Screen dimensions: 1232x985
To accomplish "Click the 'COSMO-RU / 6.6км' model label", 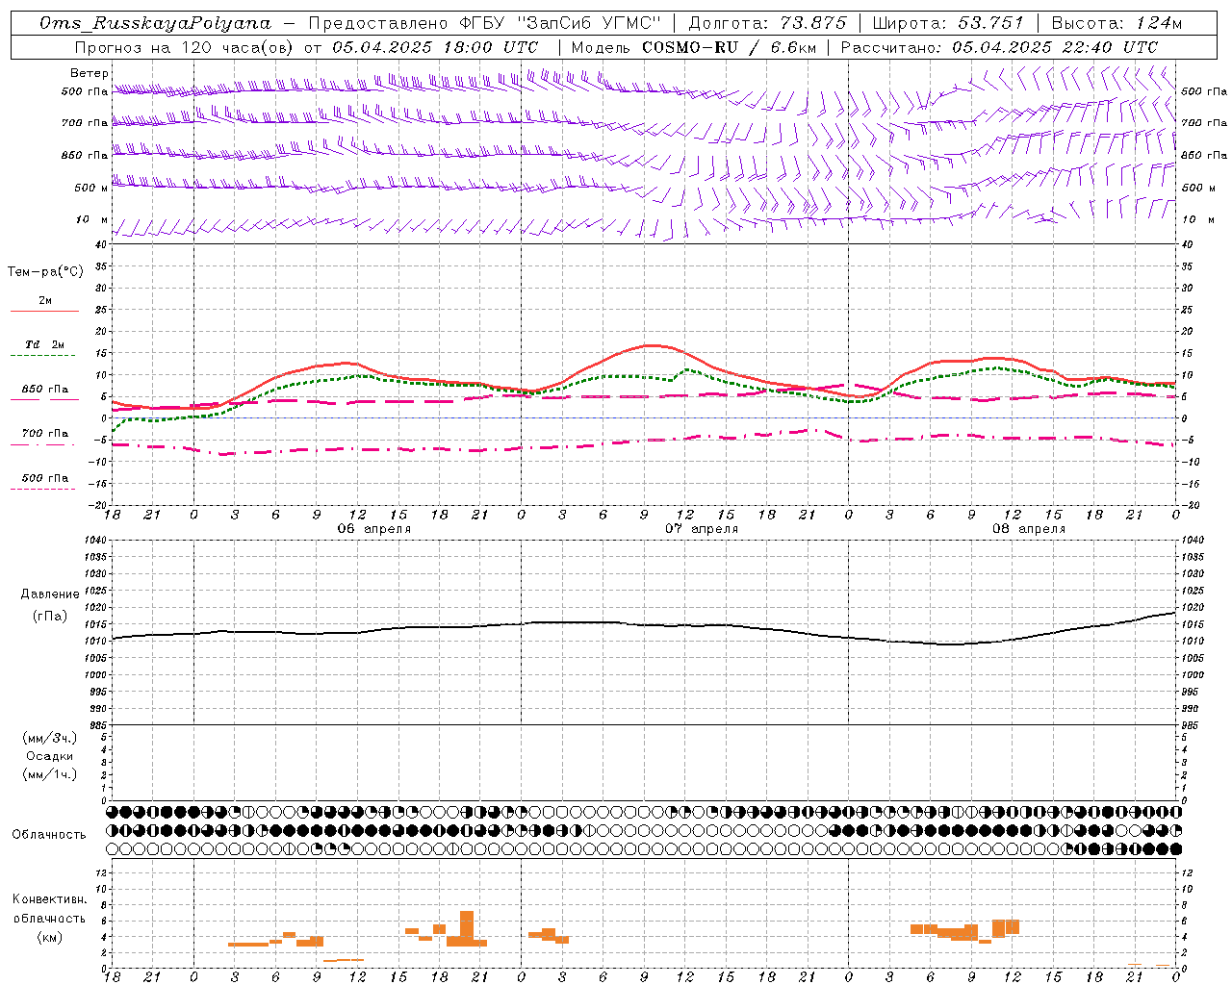I will click(x=730, y=47).
